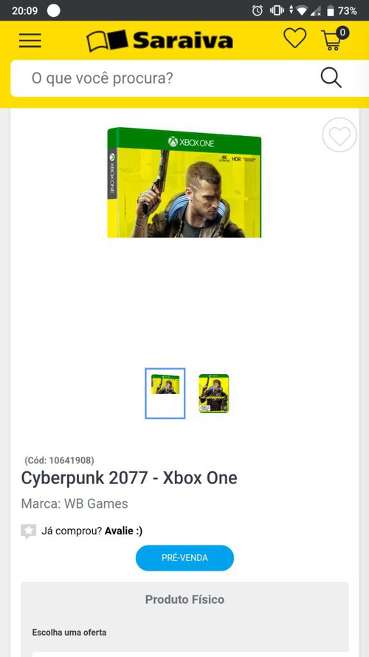The image size is (369, 657).
Task: Open the shopping cart
Action: tap(333, 41)
